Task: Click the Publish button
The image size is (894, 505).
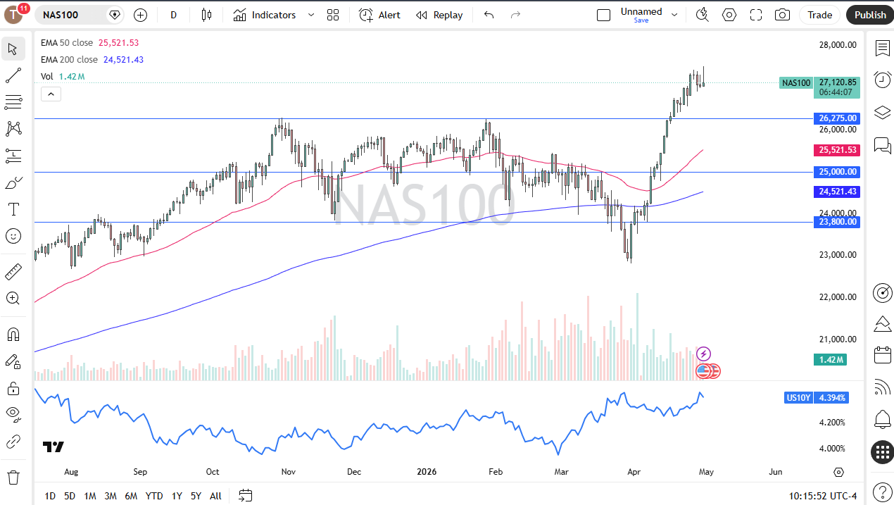Action: coord(870,15)
